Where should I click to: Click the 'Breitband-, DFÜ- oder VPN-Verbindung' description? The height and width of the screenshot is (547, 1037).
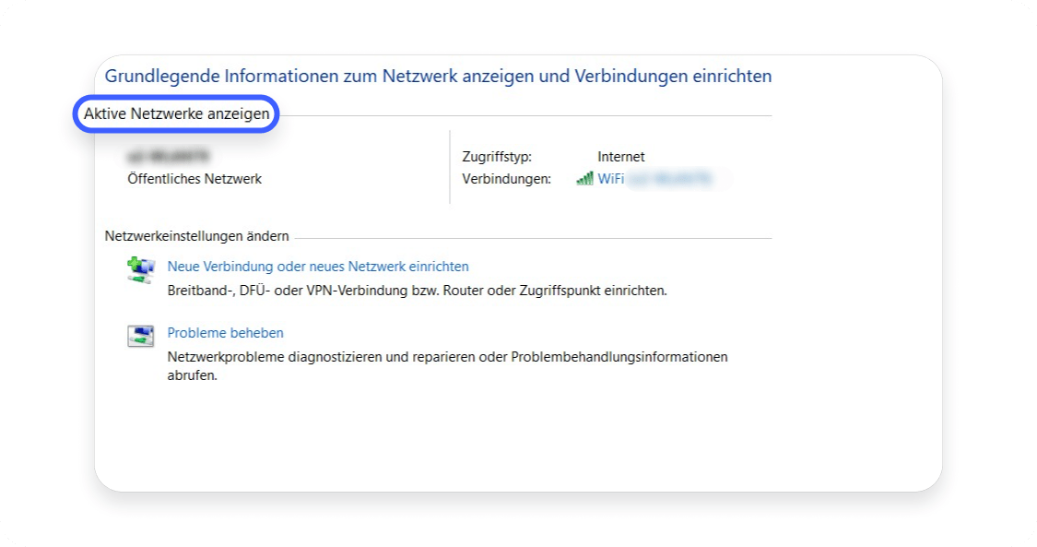click(416, 291)
